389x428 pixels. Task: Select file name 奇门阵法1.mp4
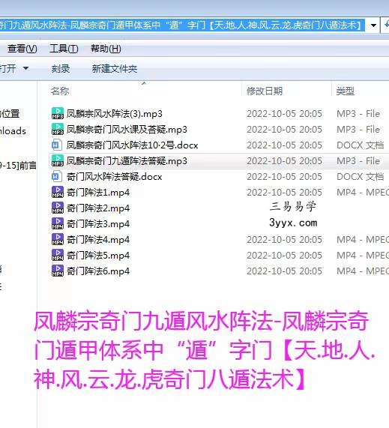point(98,193)
